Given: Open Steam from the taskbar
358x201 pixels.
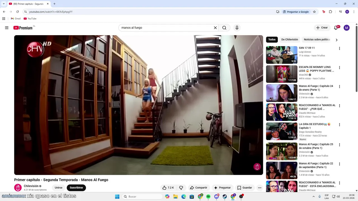Looking at the screenshot, I should click(225, 197).
